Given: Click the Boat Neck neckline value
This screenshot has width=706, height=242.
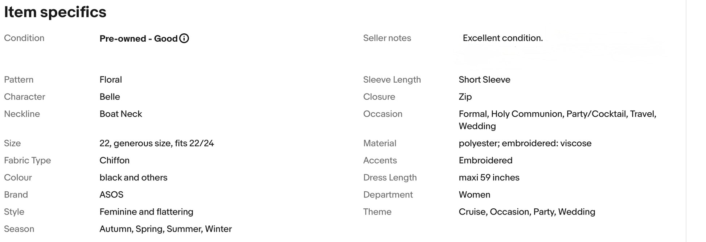Looking at the screenshot, I should point(120,114).
